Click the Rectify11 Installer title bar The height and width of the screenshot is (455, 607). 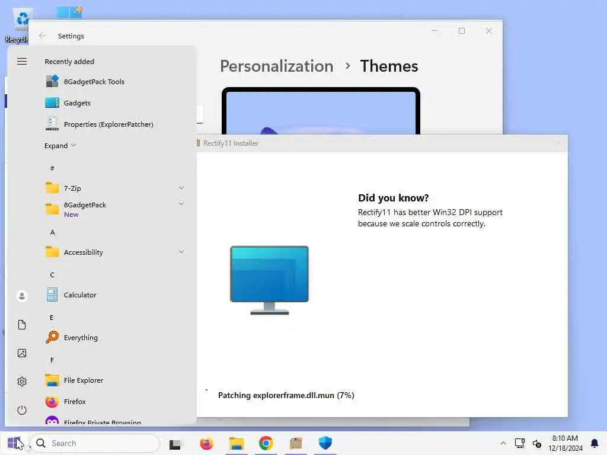coord(382,143)
